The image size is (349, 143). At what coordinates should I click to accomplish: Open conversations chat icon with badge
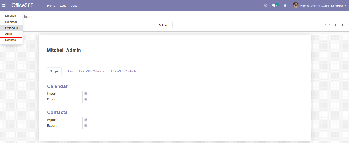(275, 5)
